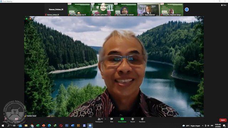Viewport: 228px width, 128px height.
Task: Show next participants with blue arrow
Action: (187, 10)
